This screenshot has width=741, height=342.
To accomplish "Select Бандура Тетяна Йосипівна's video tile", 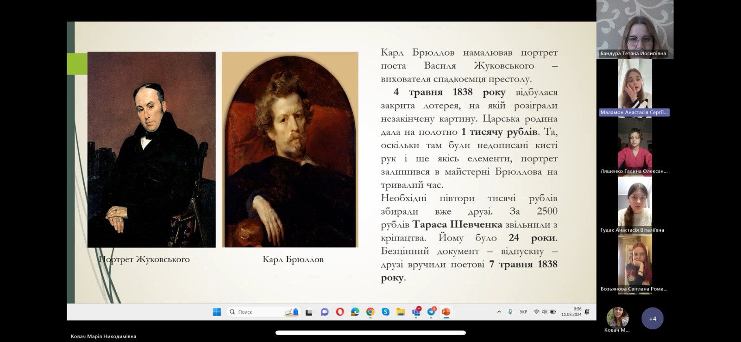I will click(635, 30).
